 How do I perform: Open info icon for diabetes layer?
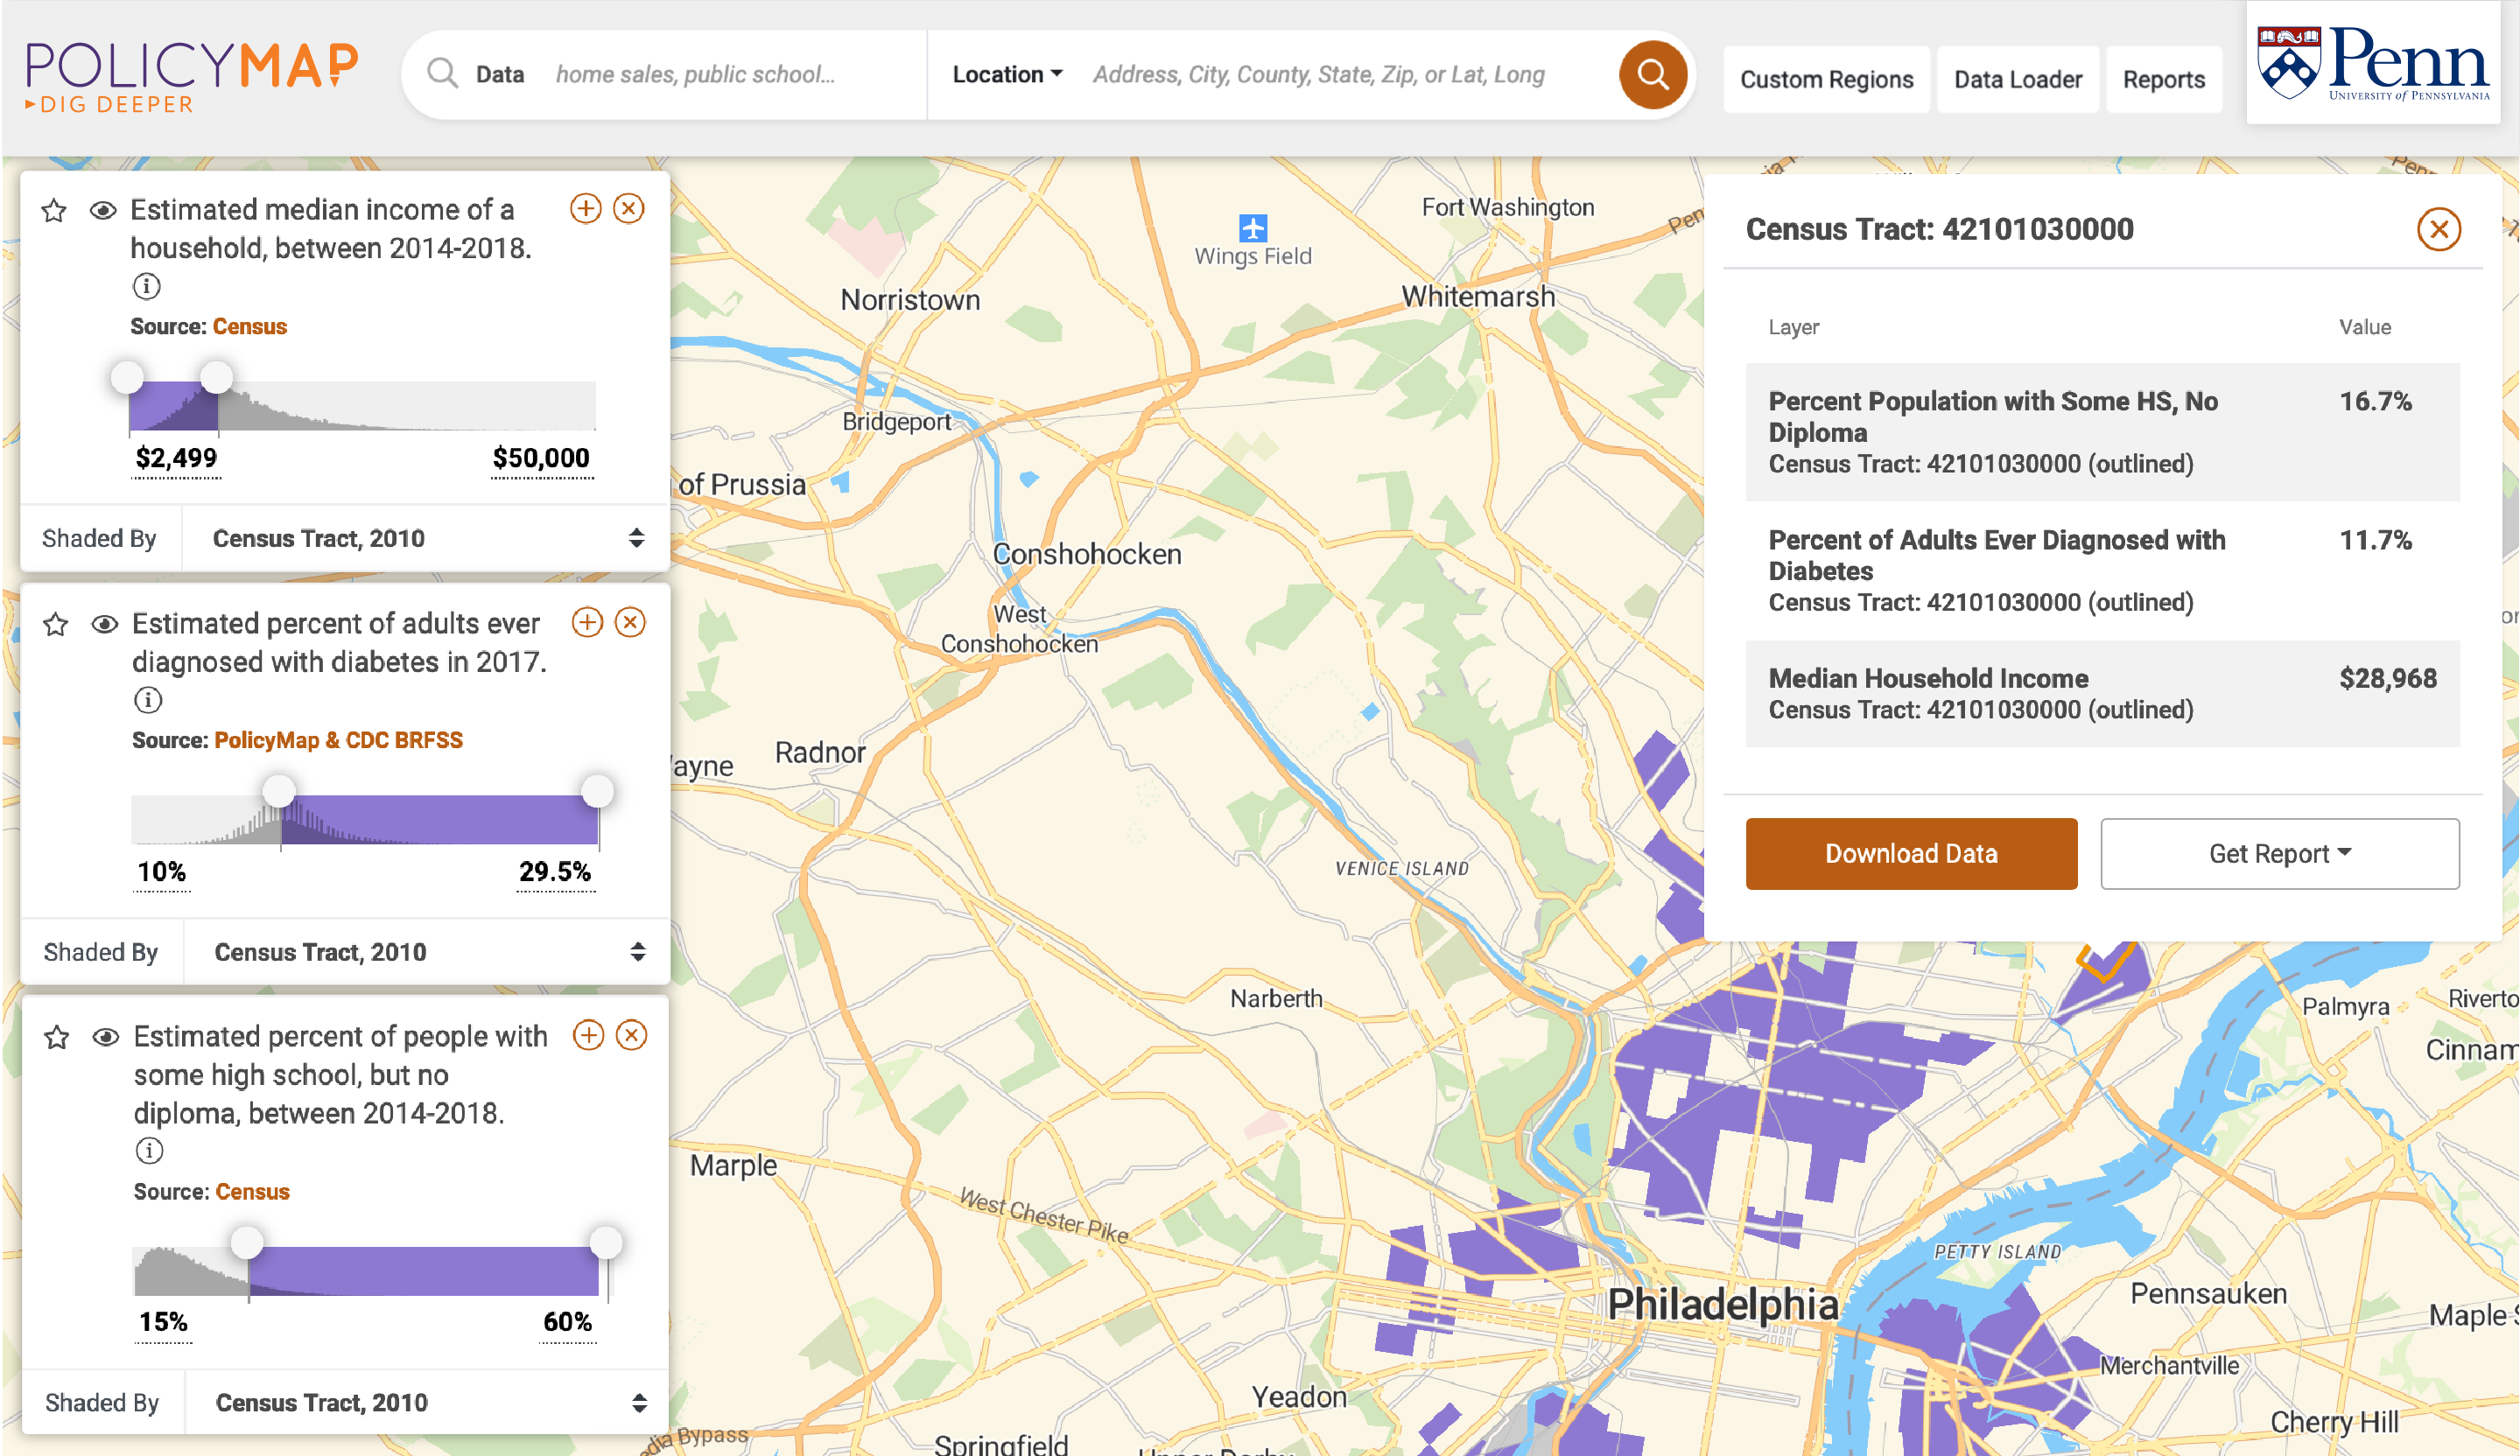[x=148, y=701]
